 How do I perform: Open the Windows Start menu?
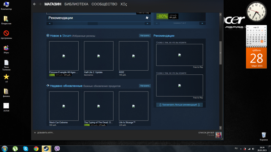tap(5, 149)
